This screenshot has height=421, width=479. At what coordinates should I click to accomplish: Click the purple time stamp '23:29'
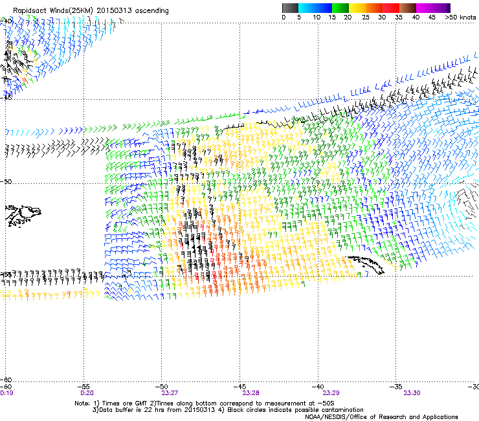click(331, 393)
